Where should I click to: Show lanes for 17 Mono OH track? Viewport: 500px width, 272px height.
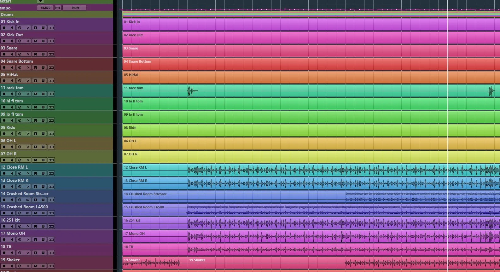pos(51,240)
